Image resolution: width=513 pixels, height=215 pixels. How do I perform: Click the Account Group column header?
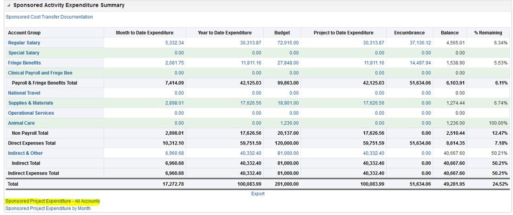(24, 33)
